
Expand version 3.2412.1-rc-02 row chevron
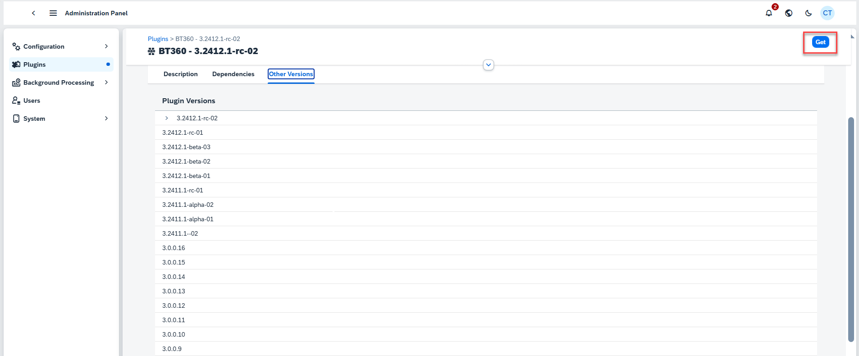tap(167, 118)
